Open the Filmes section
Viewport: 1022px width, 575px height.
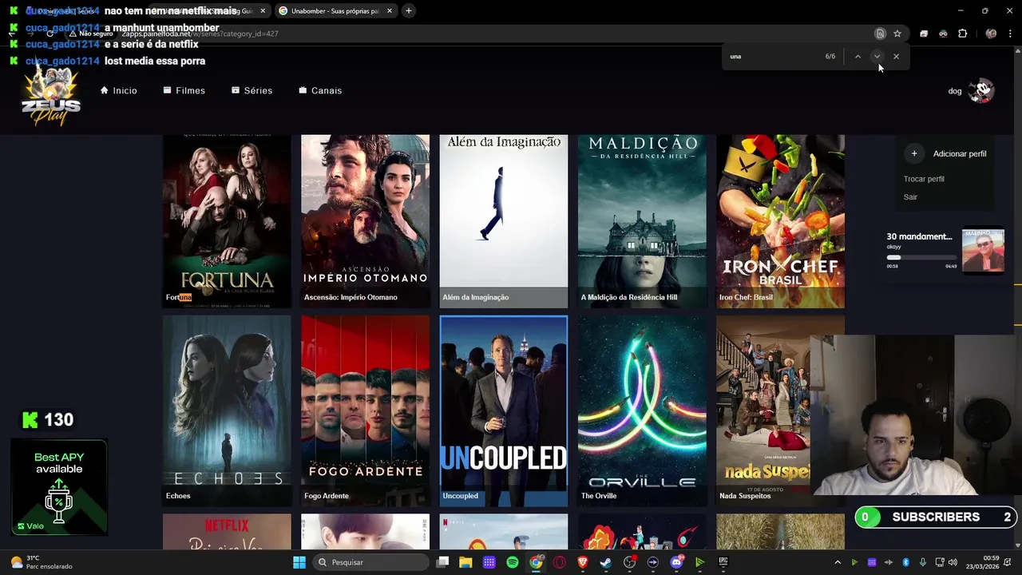click(184, 91)
